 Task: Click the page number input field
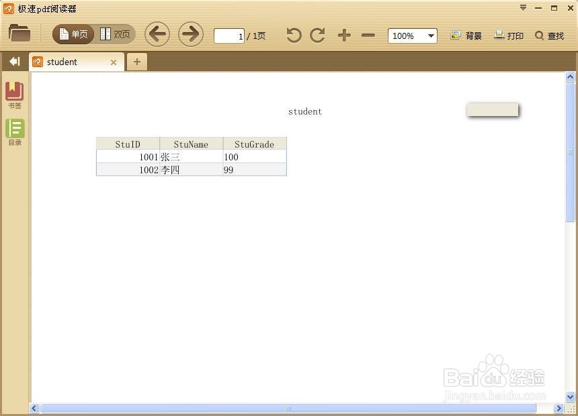click(231, 36)
